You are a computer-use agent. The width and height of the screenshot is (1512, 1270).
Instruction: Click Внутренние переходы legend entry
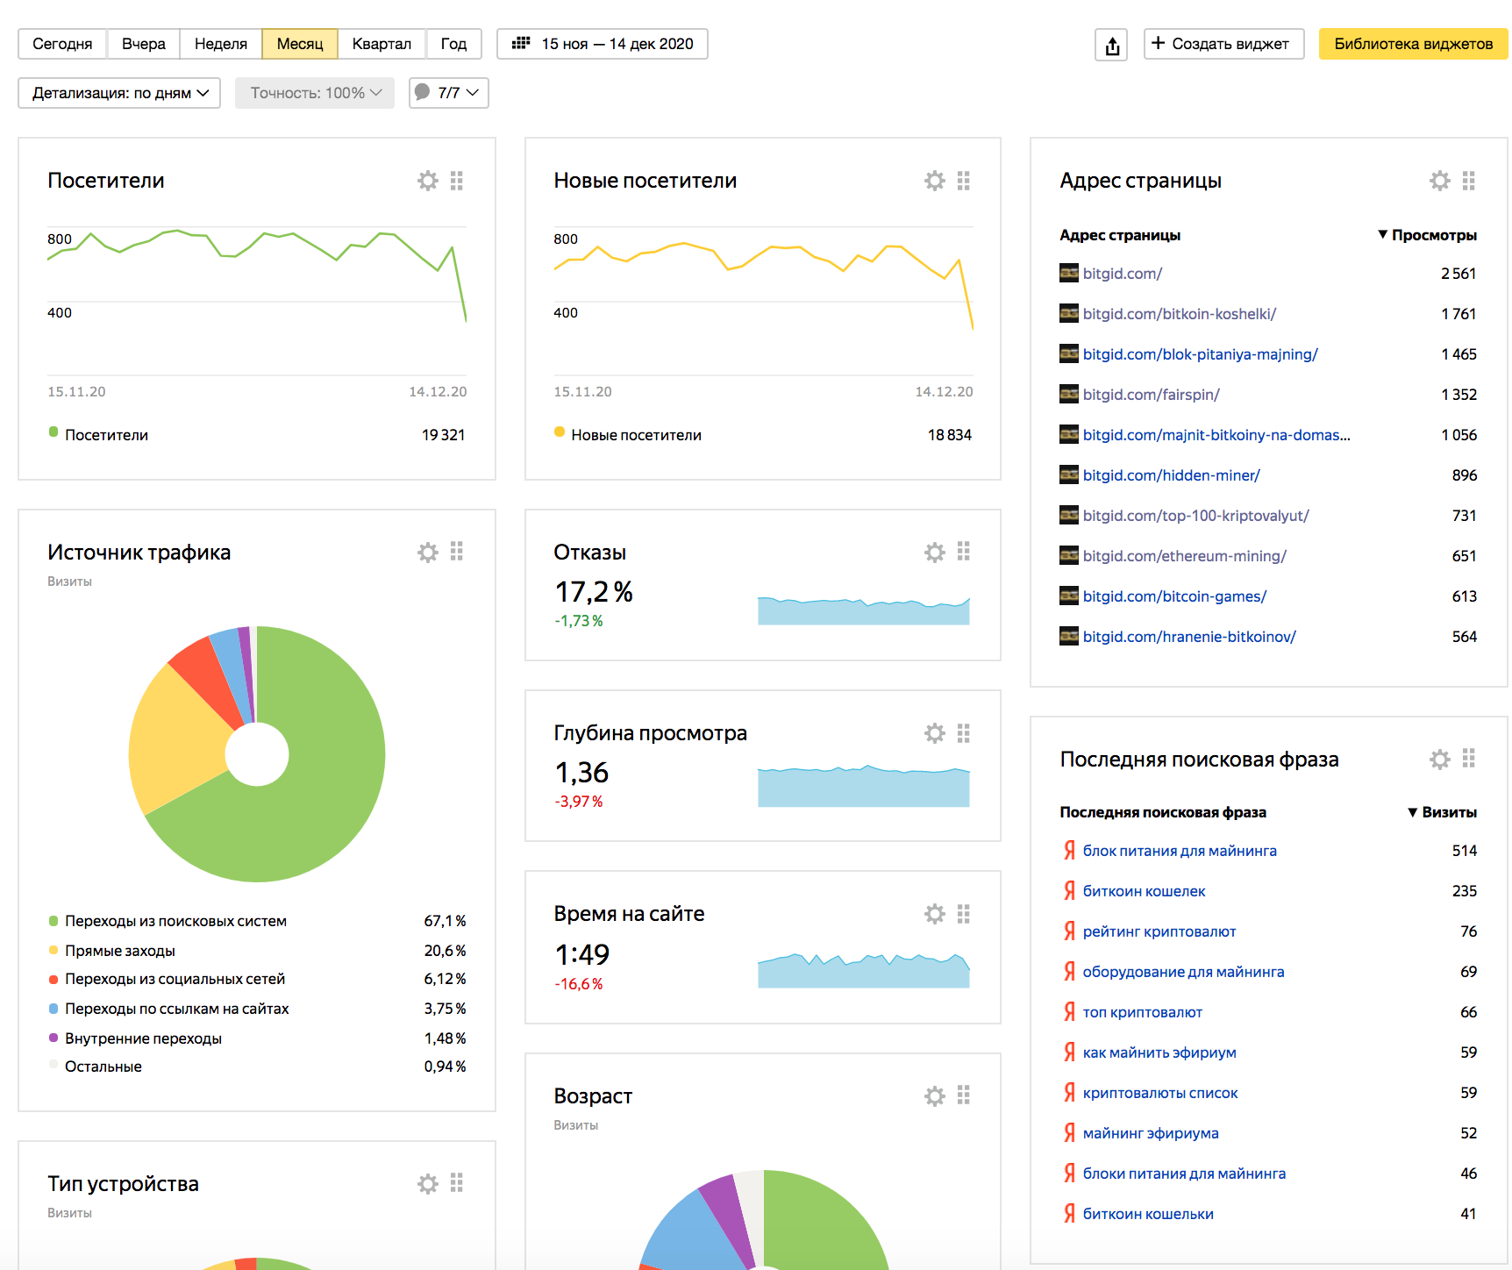click(x=143, y=1038)
